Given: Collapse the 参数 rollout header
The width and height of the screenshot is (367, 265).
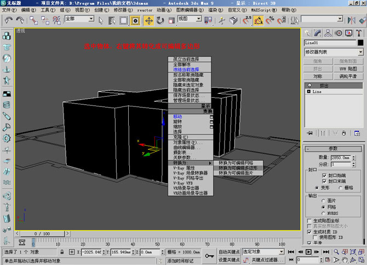Looking at the screenshot, I should [x=333, y=148].
